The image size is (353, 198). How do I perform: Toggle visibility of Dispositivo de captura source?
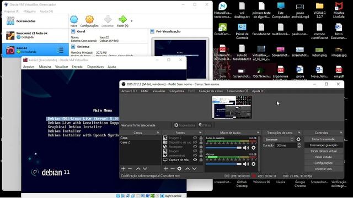195,142
